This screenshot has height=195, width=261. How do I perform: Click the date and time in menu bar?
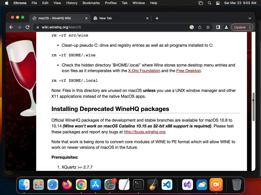tap(240, 3)
